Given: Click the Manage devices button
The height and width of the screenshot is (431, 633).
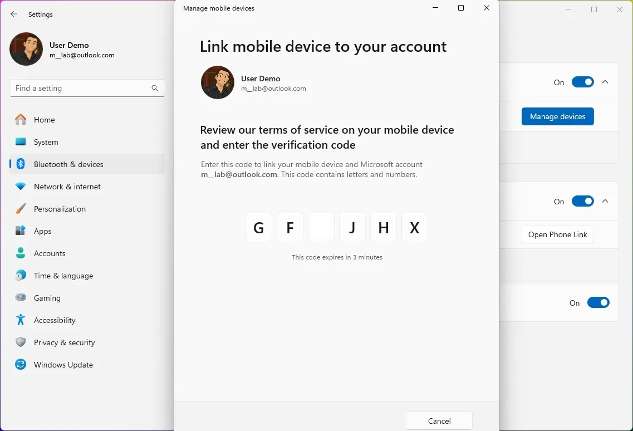Looking at the screenshot, I should (557, 116).
